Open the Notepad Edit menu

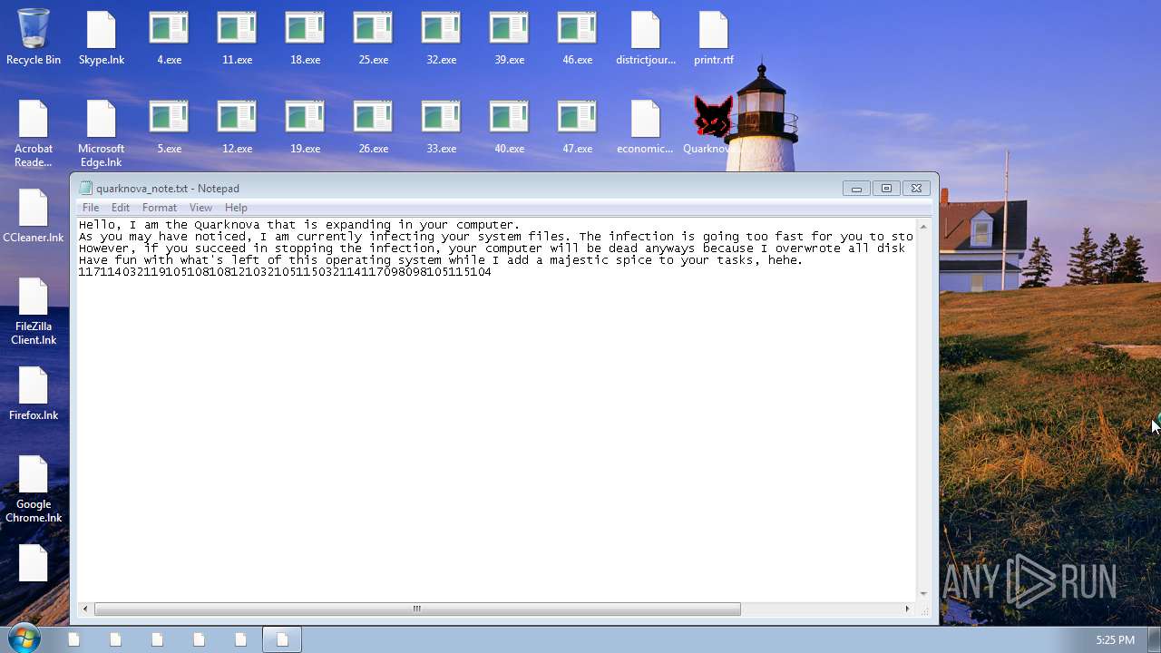coord(121,208)
